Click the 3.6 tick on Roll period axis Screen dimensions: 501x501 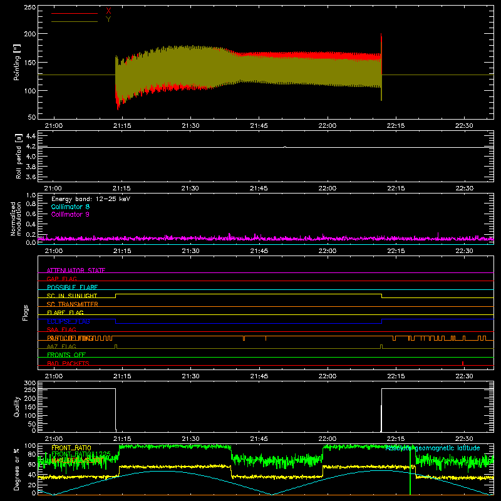[31, 177]
